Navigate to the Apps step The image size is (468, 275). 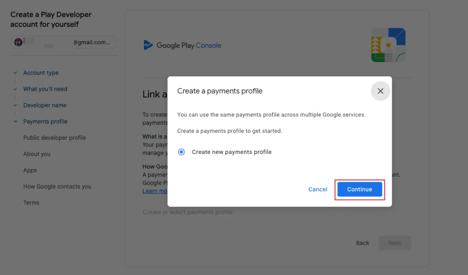(30, 170)
